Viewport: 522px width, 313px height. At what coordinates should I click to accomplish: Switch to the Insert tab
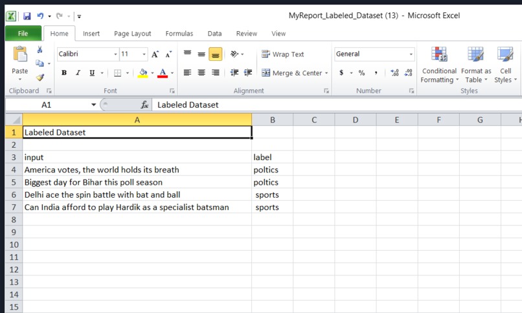pos(91,34)
